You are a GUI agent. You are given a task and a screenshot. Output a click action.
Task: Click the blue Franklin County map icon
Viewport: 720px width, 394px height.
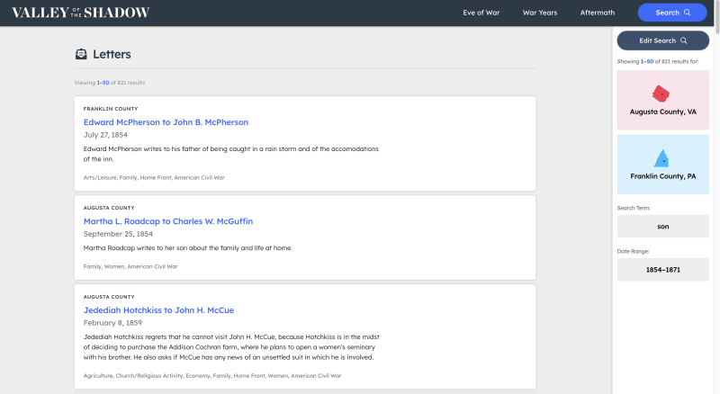pyautogui.click(x=661, y=158)
